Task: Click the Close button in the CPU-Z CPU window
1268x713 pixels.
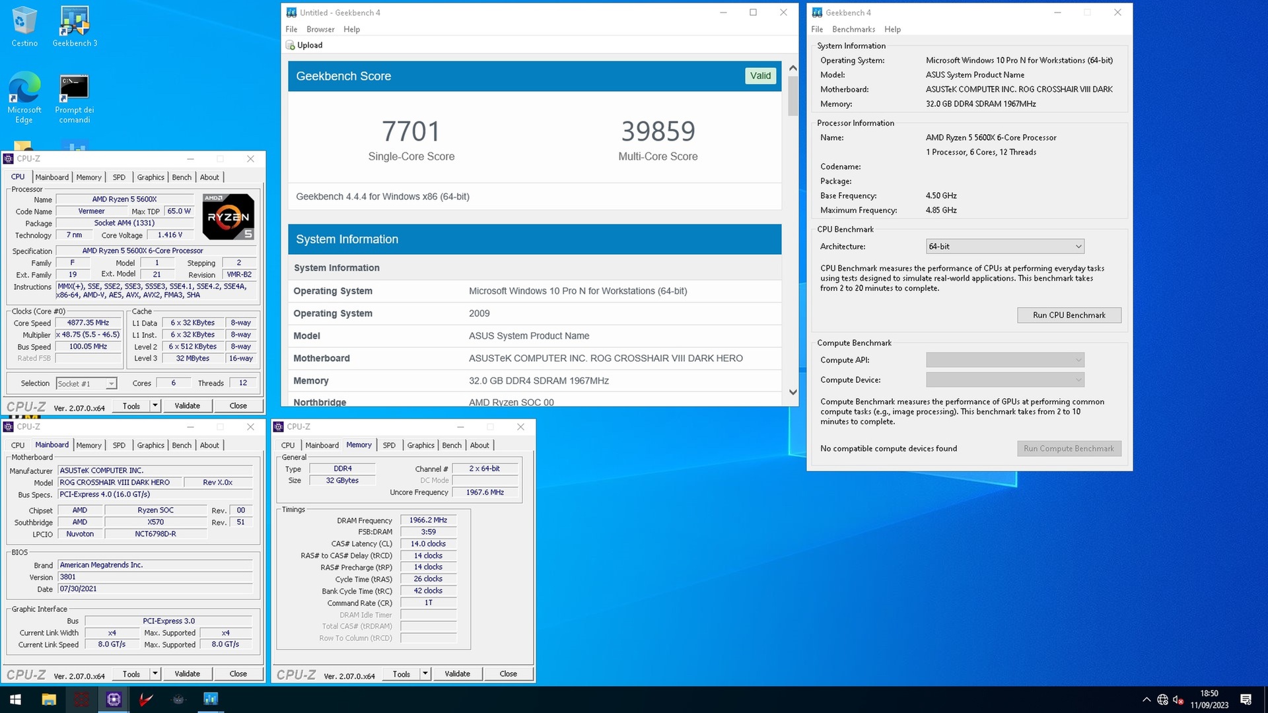Action: [238, 406]
